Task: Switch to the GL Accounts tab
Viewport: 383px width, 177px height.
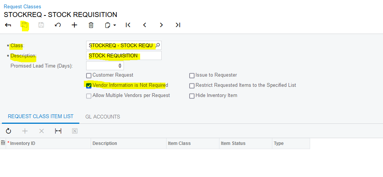Action: tap(103, 117)
